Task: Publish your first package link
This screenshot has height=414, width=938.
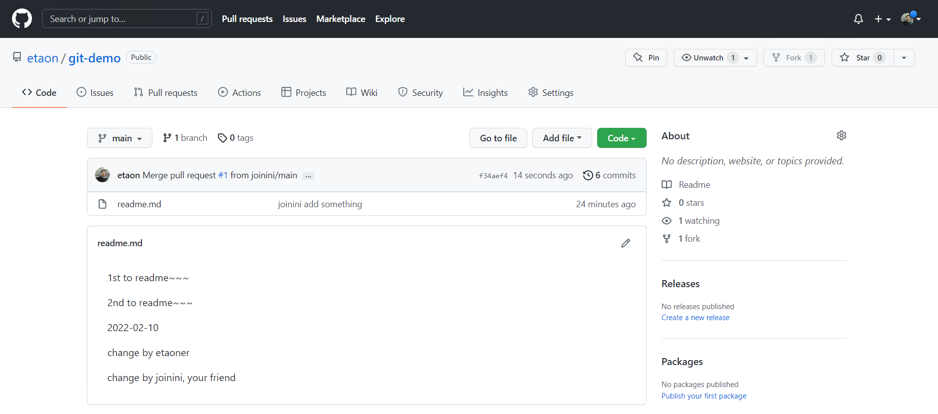Action: [x=704, y=396]
